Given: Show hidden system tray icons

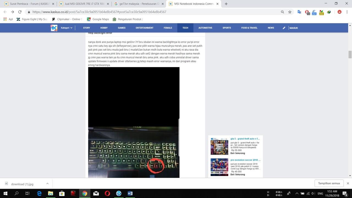Looking at the screenshot, I should (296, 193).
